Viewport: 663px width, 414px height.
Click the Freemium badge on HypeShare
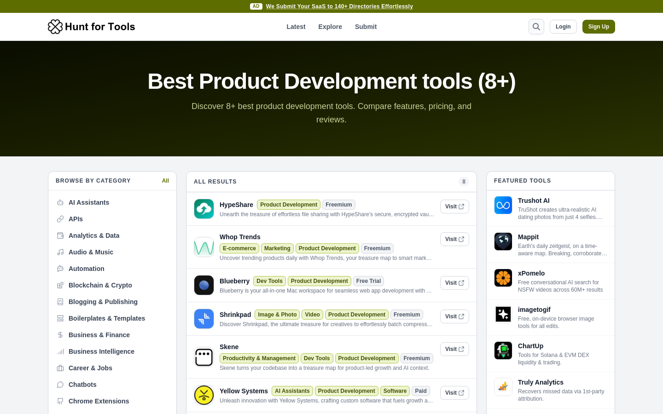[339, 205]
